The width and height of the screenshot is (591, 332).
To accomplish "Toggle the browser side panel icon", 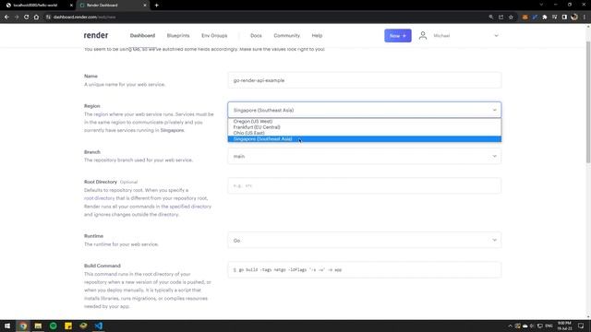I will pos(564,17).
